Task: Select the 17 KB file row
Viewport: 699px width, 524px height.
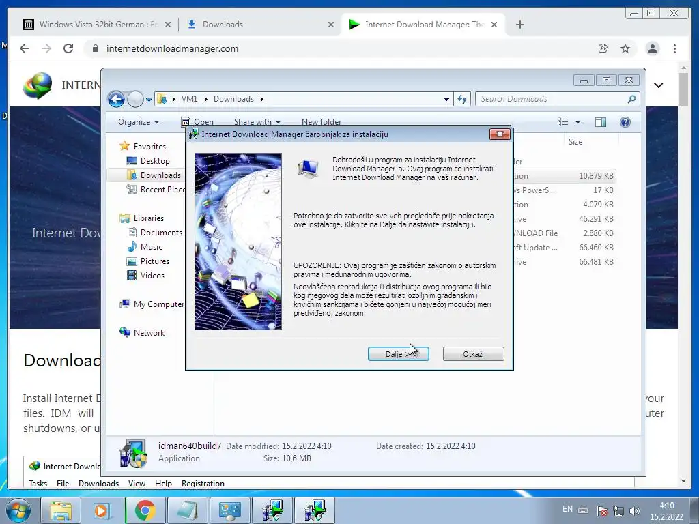Action: pyautogui.click(x=565, y=190)
